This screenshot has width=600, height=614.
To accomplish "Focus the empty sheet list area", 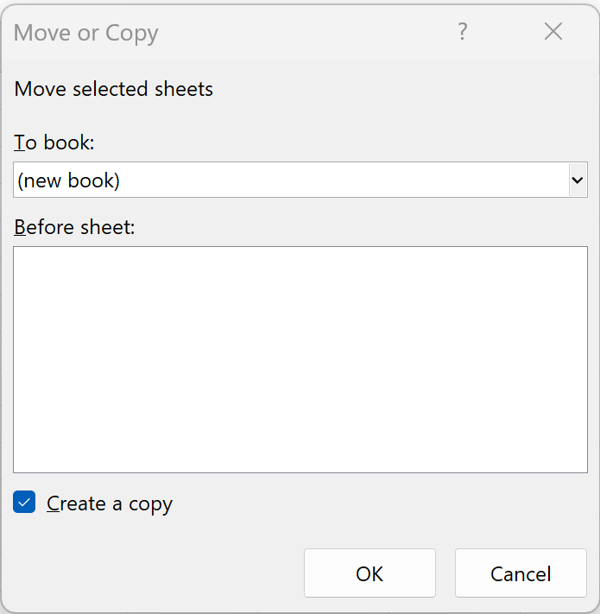I will point(300,359).
